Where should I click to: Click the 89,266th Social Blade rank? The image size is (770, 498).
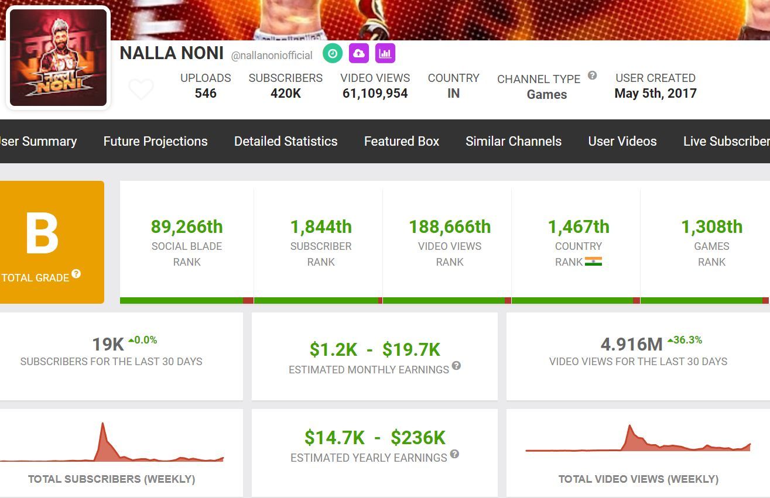(x=187, y=226)
